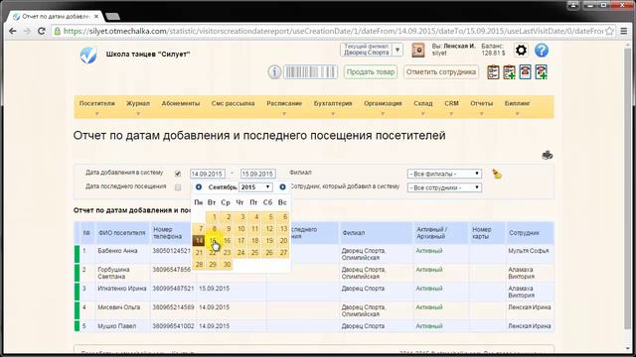Expand the Биллинг menu

tap(517, 107)
